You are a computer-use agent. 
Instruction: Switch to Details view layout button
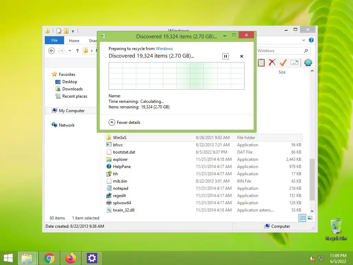click(x=302, y=218)
